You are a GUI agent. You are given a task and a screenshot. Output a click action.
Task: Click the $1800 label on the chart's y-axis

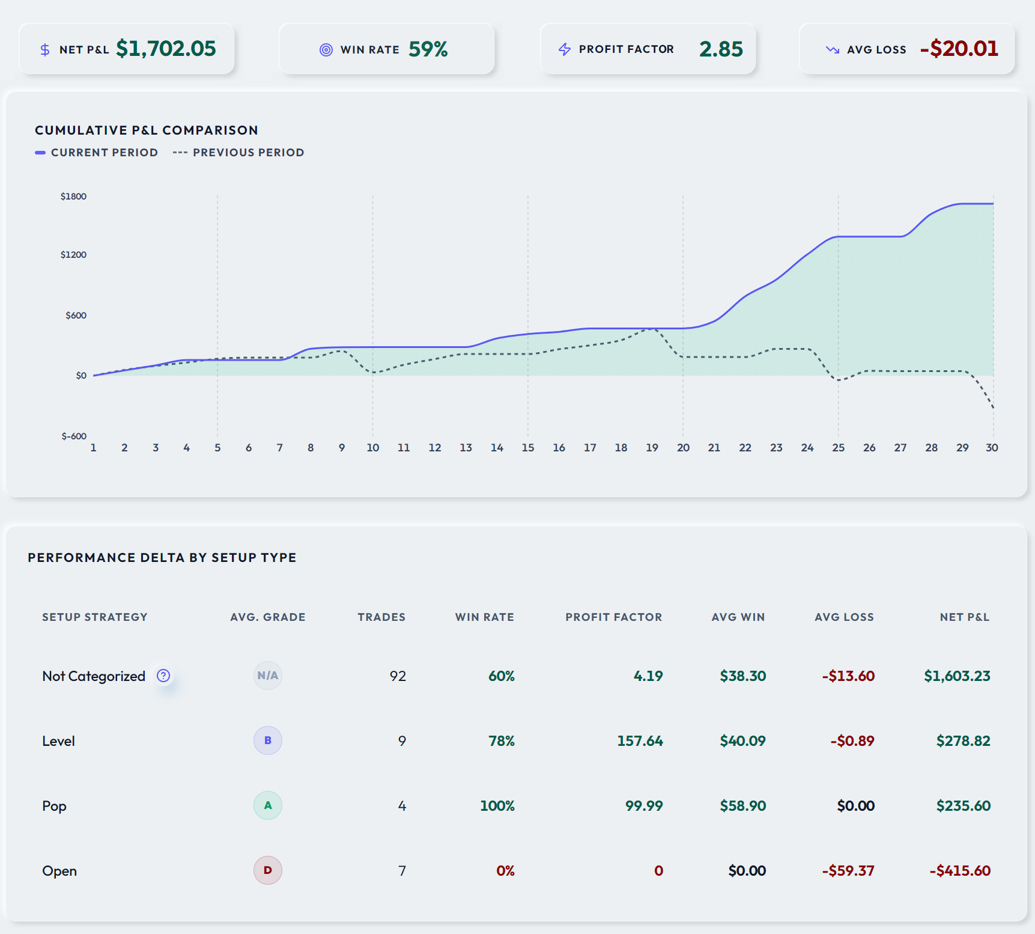click(73, 197)
